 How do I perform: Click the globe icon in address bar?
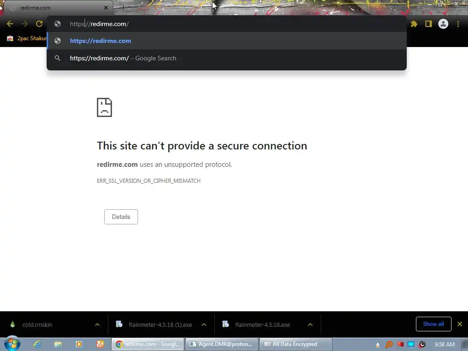[x=58, y=24]
